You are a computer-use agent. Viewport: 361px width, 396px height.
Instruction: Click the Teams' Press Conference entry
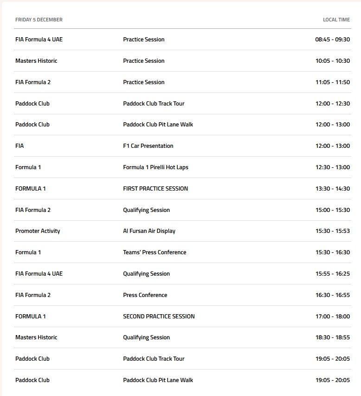pos(155,252)
